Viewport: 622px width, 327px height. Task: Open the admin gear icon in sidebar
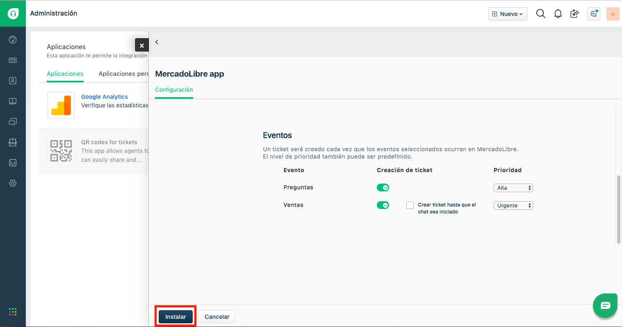point(13,183)
